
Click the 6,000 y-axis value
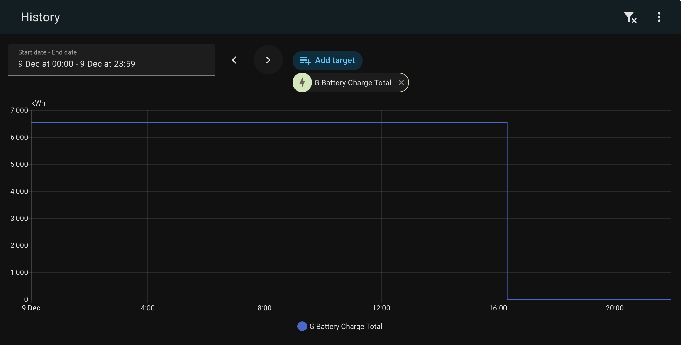[x=19, y=137]
